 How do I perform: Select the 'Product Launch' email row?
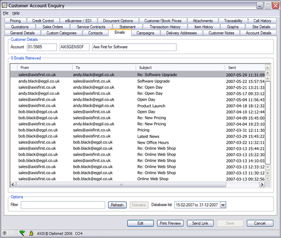138,106
